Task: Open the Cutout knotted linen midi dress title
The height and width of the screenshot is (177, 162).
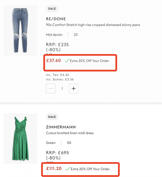Action: [x=70, y=133]
